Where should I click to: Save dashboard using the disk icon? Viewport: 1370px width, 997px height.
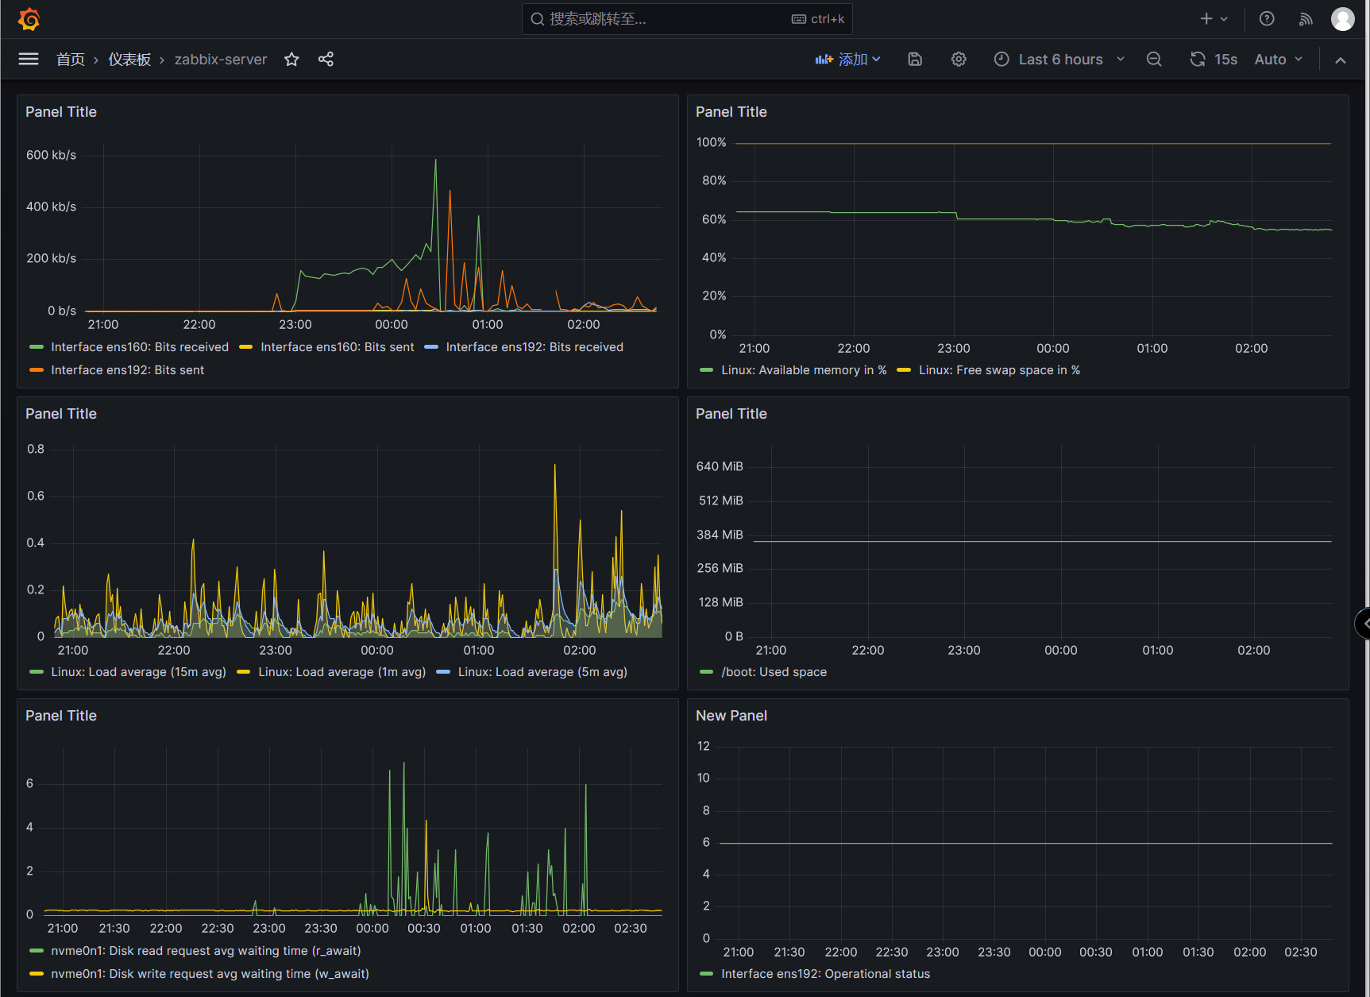pos(915,60)
